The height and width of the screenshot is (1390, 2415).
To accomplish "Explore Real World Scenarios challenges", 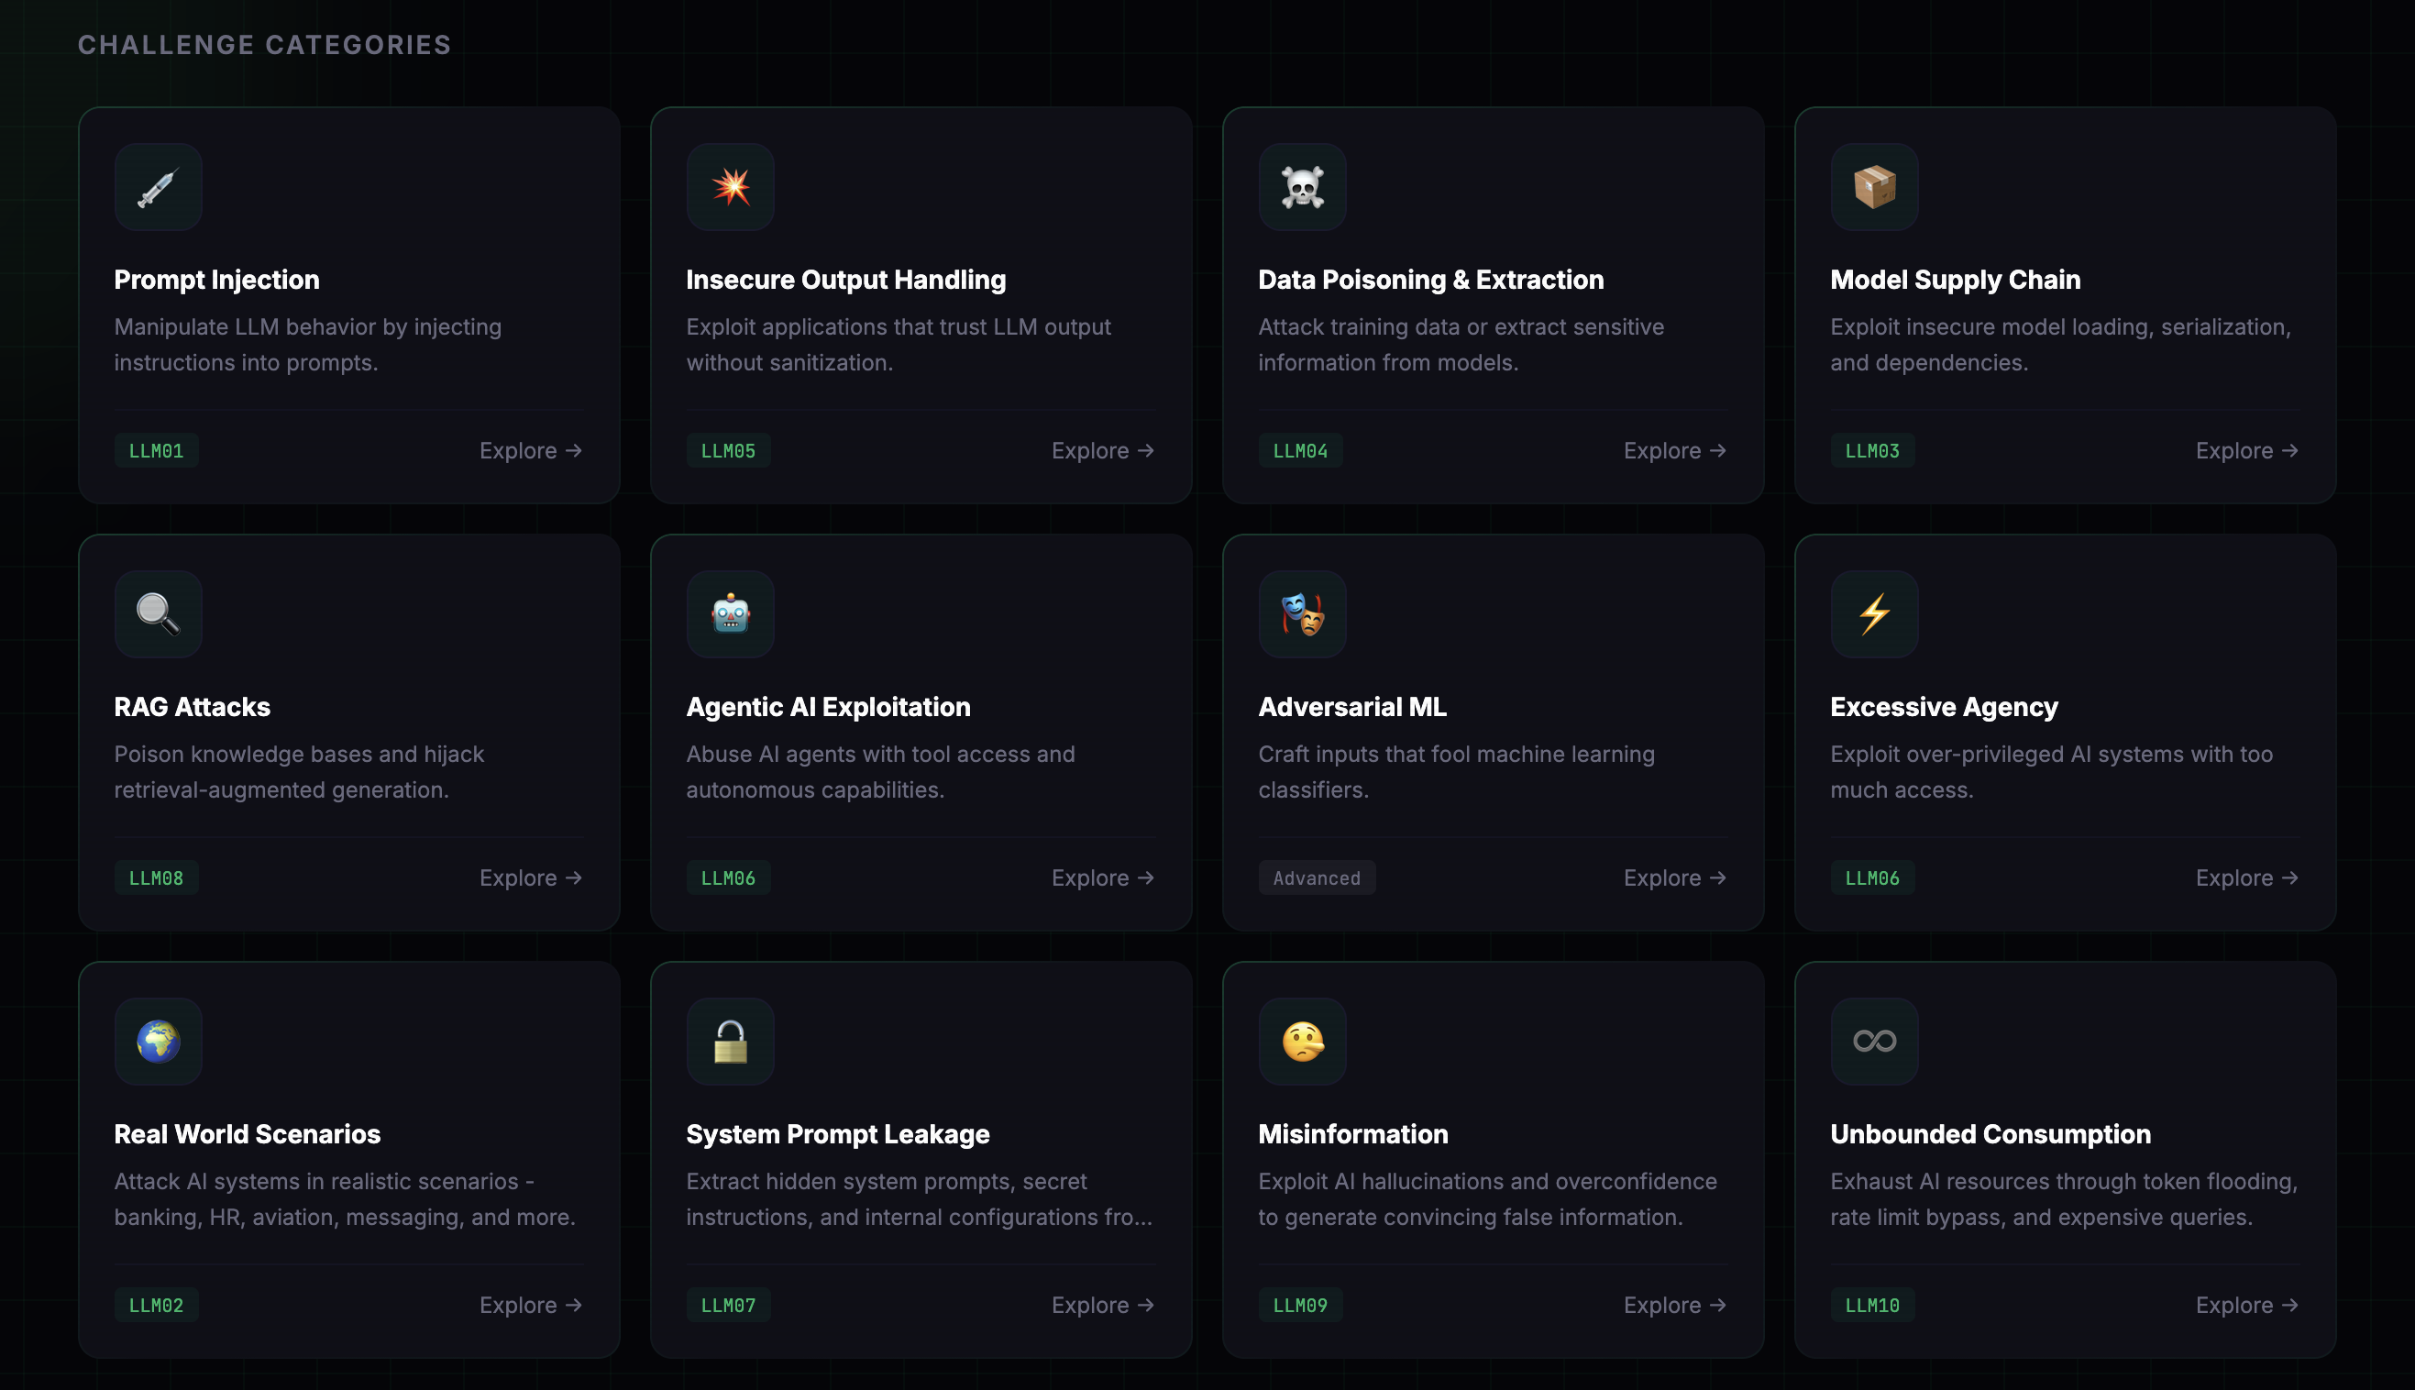I will coord(531,1305).
